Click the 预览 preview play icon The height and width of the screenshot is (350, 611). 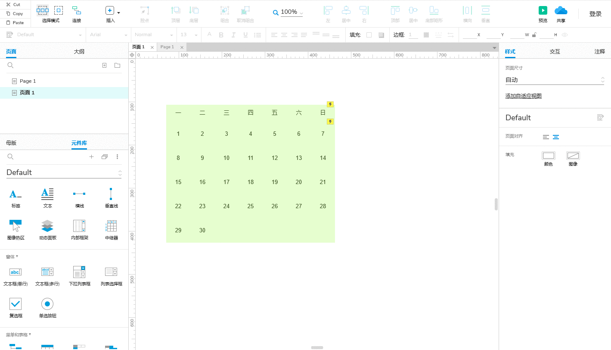coord(543,10)
